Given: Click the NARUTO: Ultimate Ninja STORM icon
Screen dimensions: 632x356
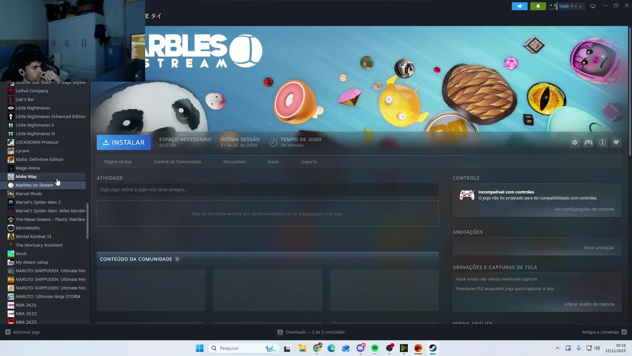Looking at the screenshot, I should [11, 296].
